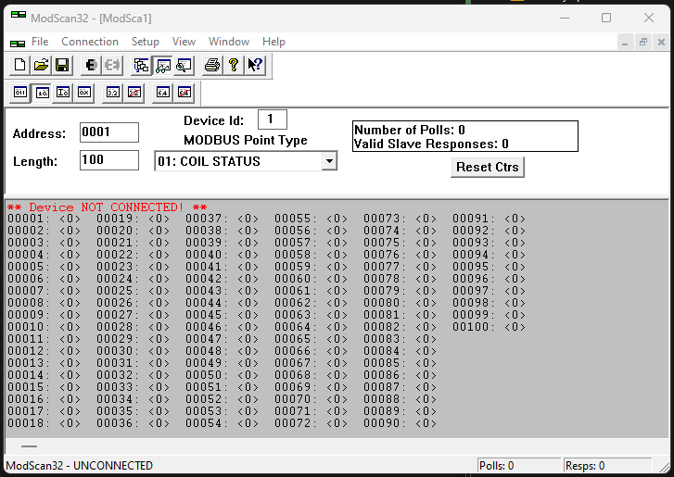Restore the inner ModSca1 document window
Viewport: 674px width, 477px height.
coord(643,42)
